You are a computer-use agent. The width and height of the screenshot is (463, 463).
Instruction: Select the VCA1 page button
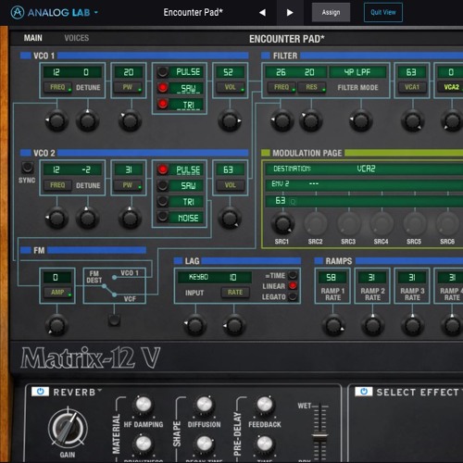coord(412,87)
